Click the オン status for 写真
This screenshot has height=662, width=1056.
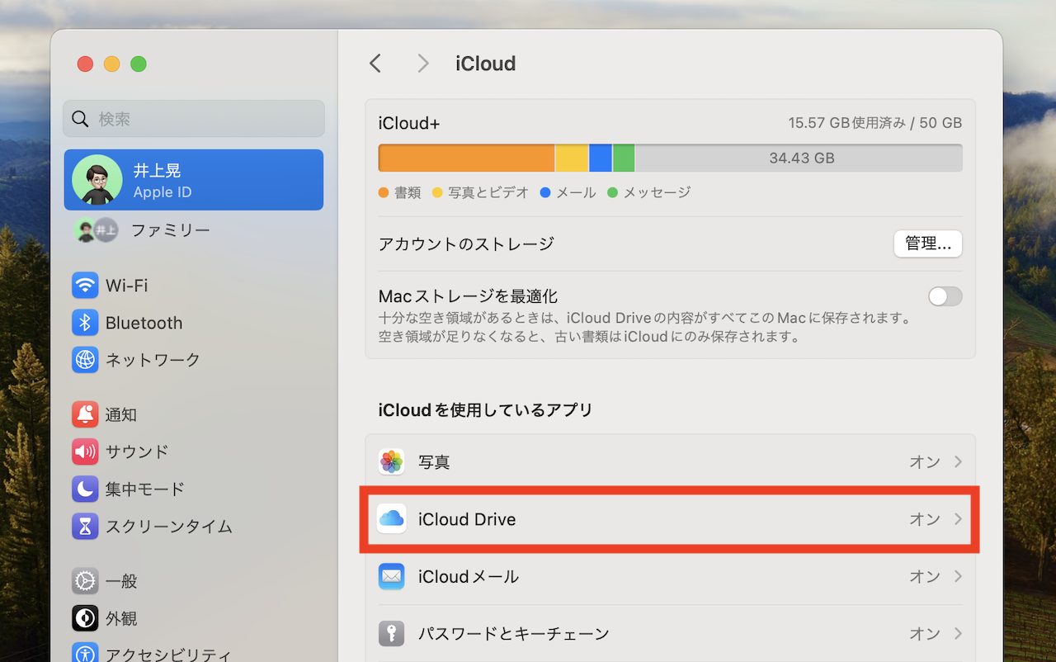[x=925, y=462]
